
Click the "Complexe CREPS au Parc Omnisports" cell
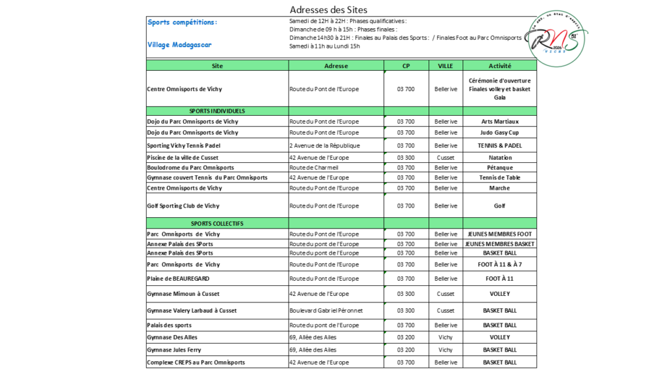click(x=196, y=362)
